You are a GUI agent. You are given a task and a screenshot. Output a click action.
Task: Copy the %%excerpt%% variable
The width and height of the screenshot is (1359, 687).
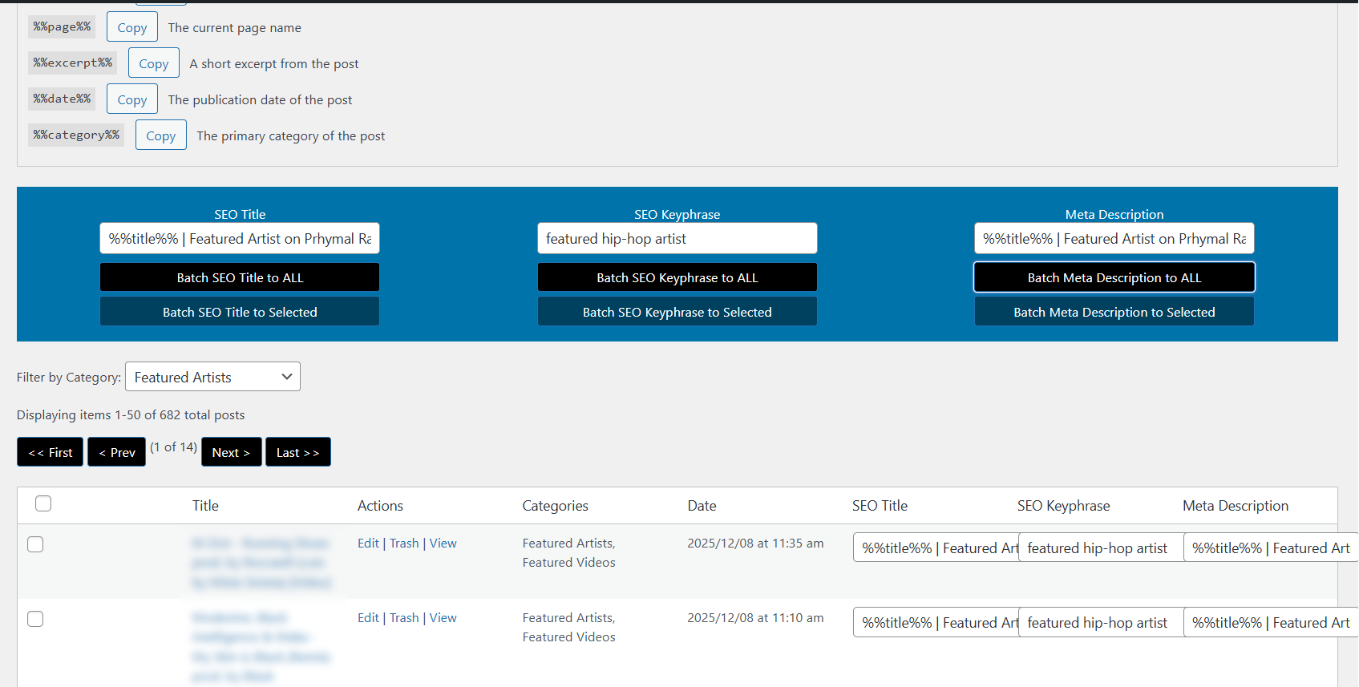pos(154,63)
